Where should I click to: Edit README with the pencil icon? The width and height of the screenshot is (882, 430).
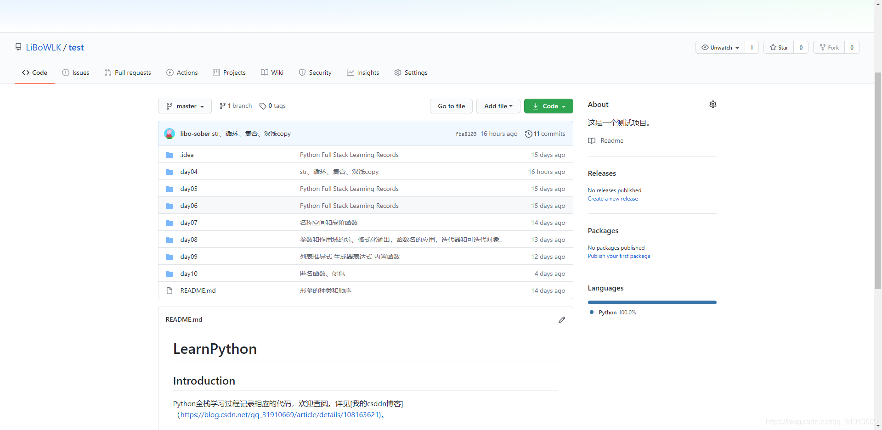pos(562,320)
